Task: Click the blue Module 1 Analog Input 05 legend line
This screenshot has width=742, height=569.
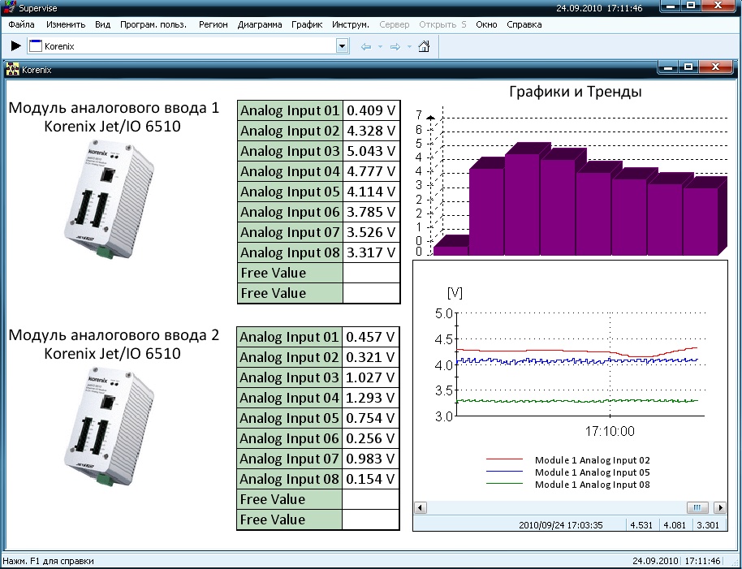Action: click(504, 472)
